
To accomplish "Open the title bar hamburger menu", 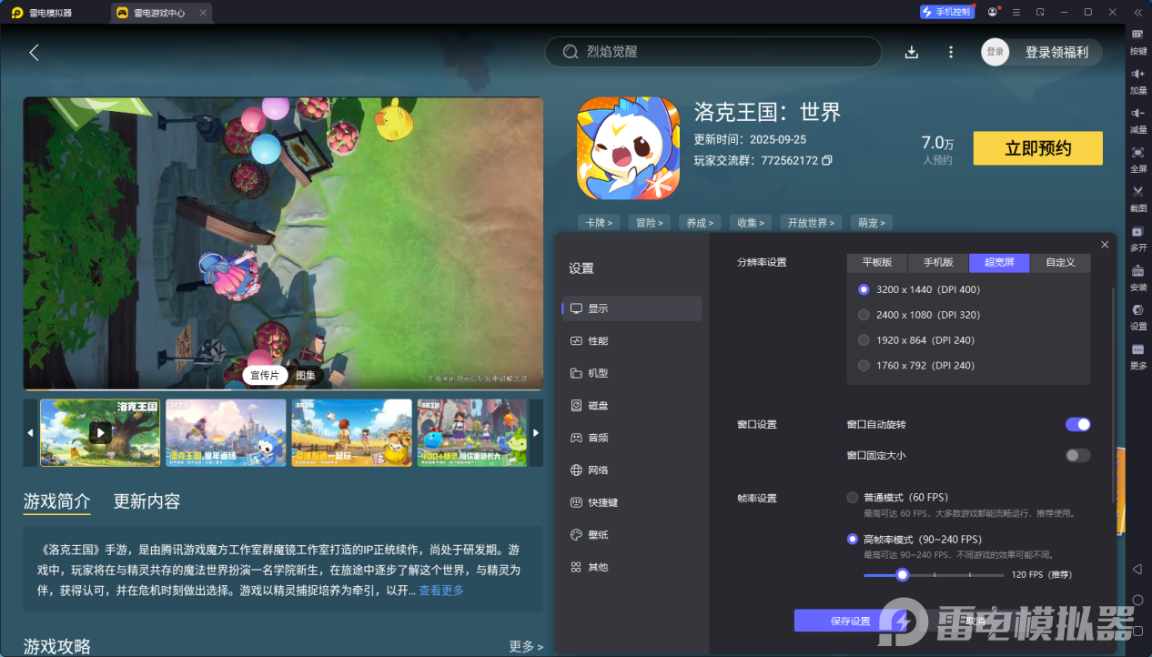I will tap(1016, 12).
